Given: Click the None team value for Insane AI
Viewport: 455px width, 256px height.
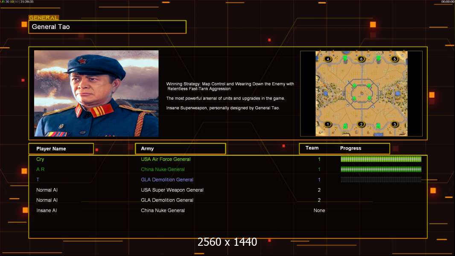Looking at the screenshot, I should pos(319,210).
